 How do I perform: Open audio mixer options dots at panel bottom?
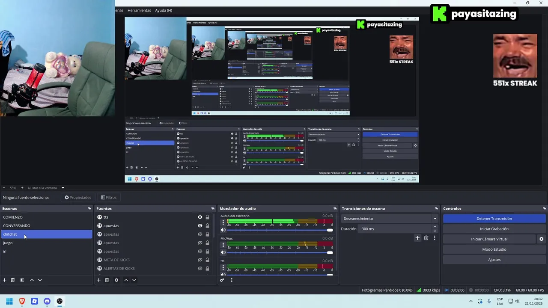tap(232, 280)
